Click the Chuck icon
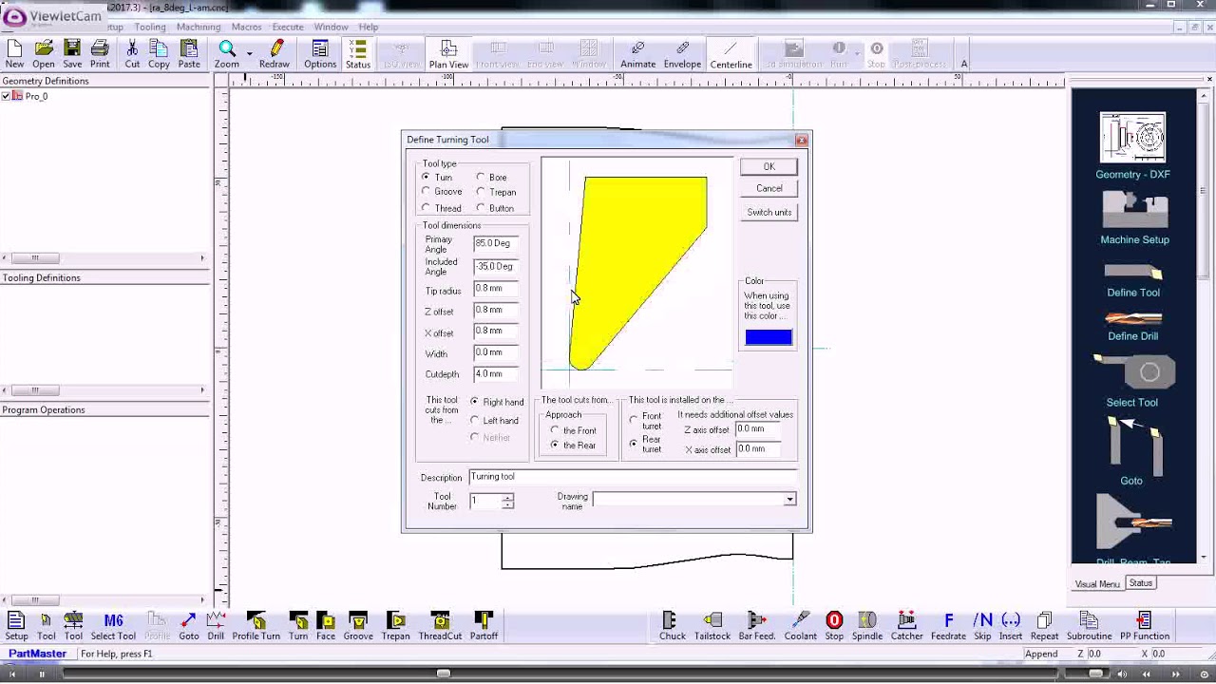 (673, 626)
